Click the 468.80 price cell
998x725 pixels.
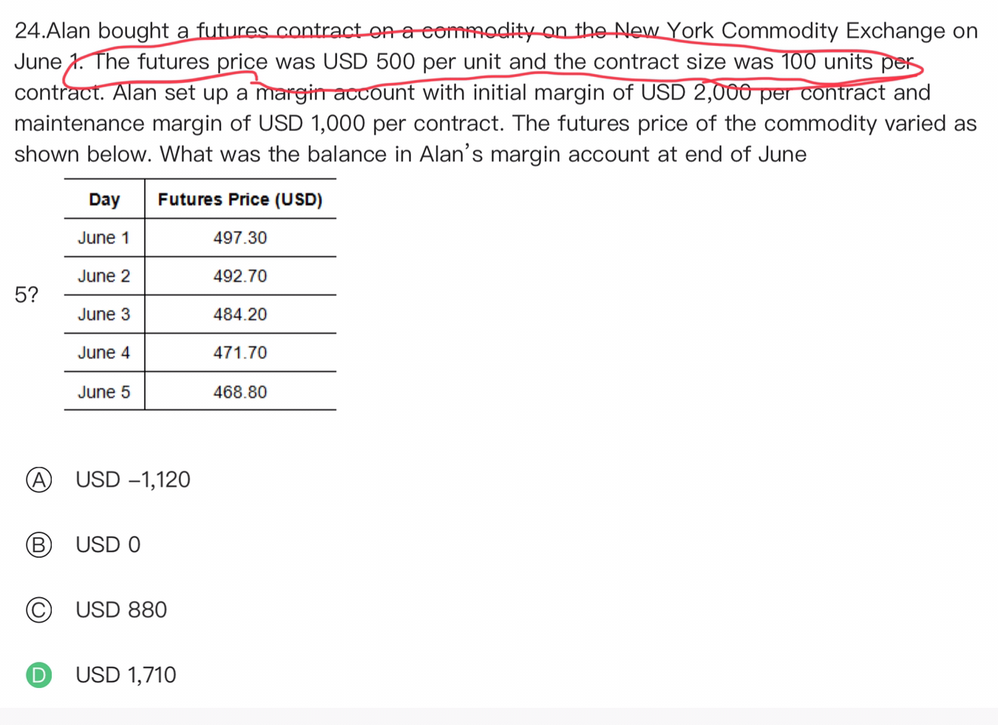(240, 392)
